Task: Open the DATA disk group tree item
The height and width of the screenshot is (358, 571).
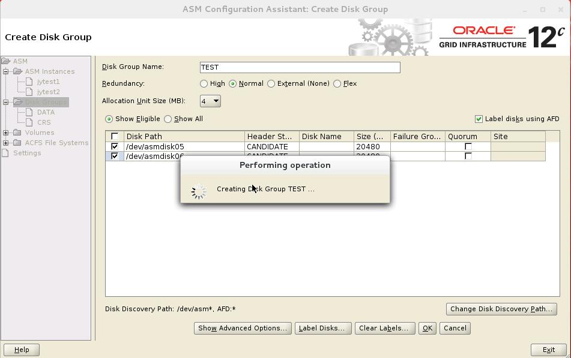Action: pos(46,112)
